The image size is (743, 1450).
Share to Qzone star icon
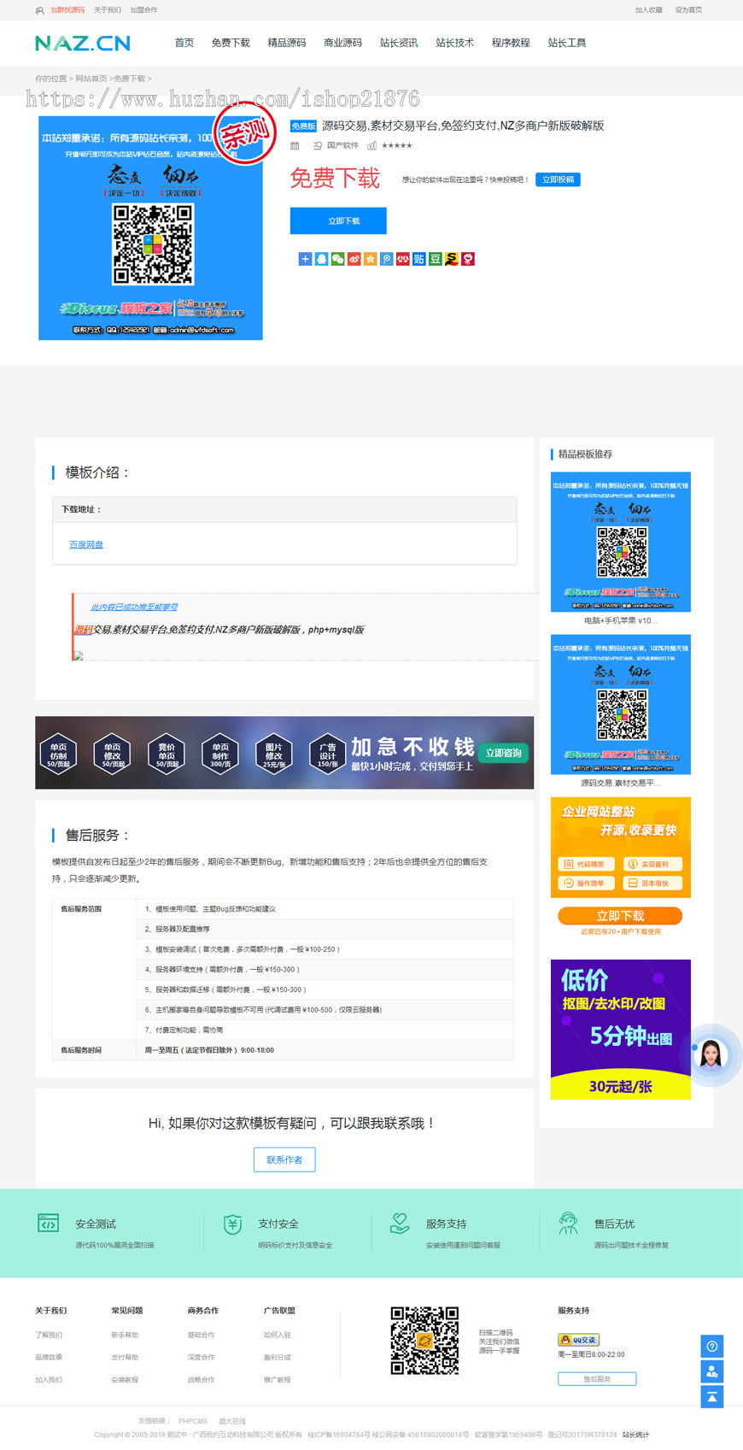click(x=370, y=259)
